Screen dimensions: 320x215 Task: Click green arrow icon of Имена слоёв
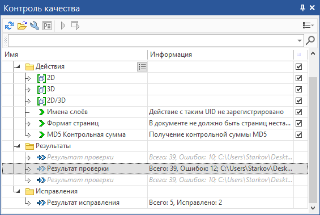tap(42, 112)
